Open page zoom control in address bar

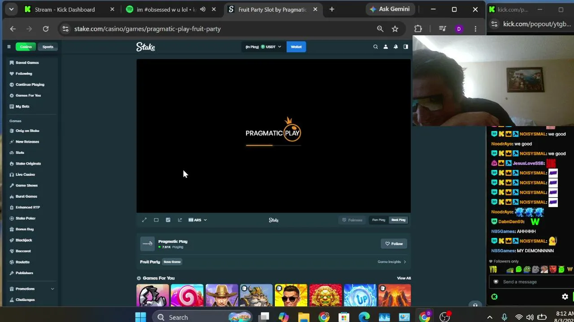(x=380, y=29)
